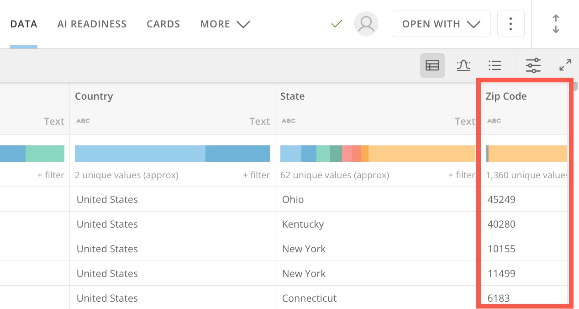The image size is (579, 309).
Task: Select the Kentucky state cell
Action: [x=303, y=224]
